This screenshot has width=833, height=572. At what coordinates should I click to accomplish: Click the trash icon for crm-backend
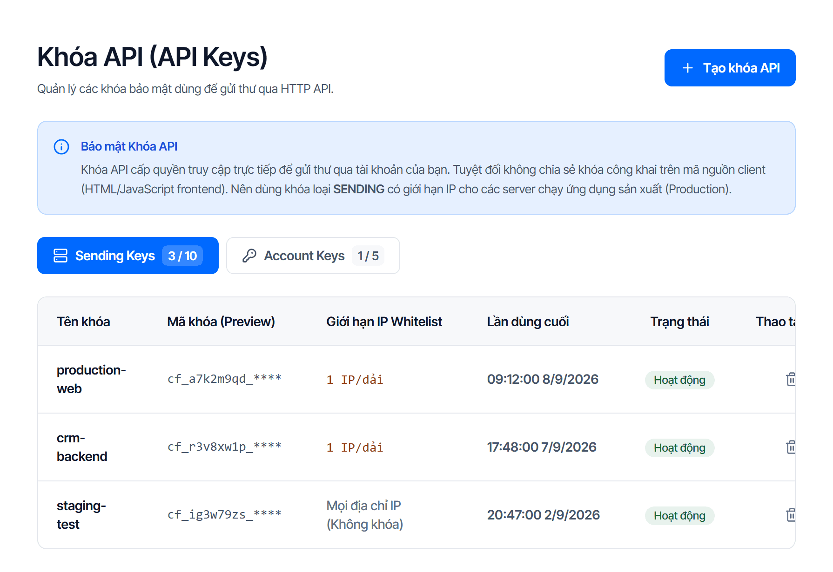click(x=790, y=447)
